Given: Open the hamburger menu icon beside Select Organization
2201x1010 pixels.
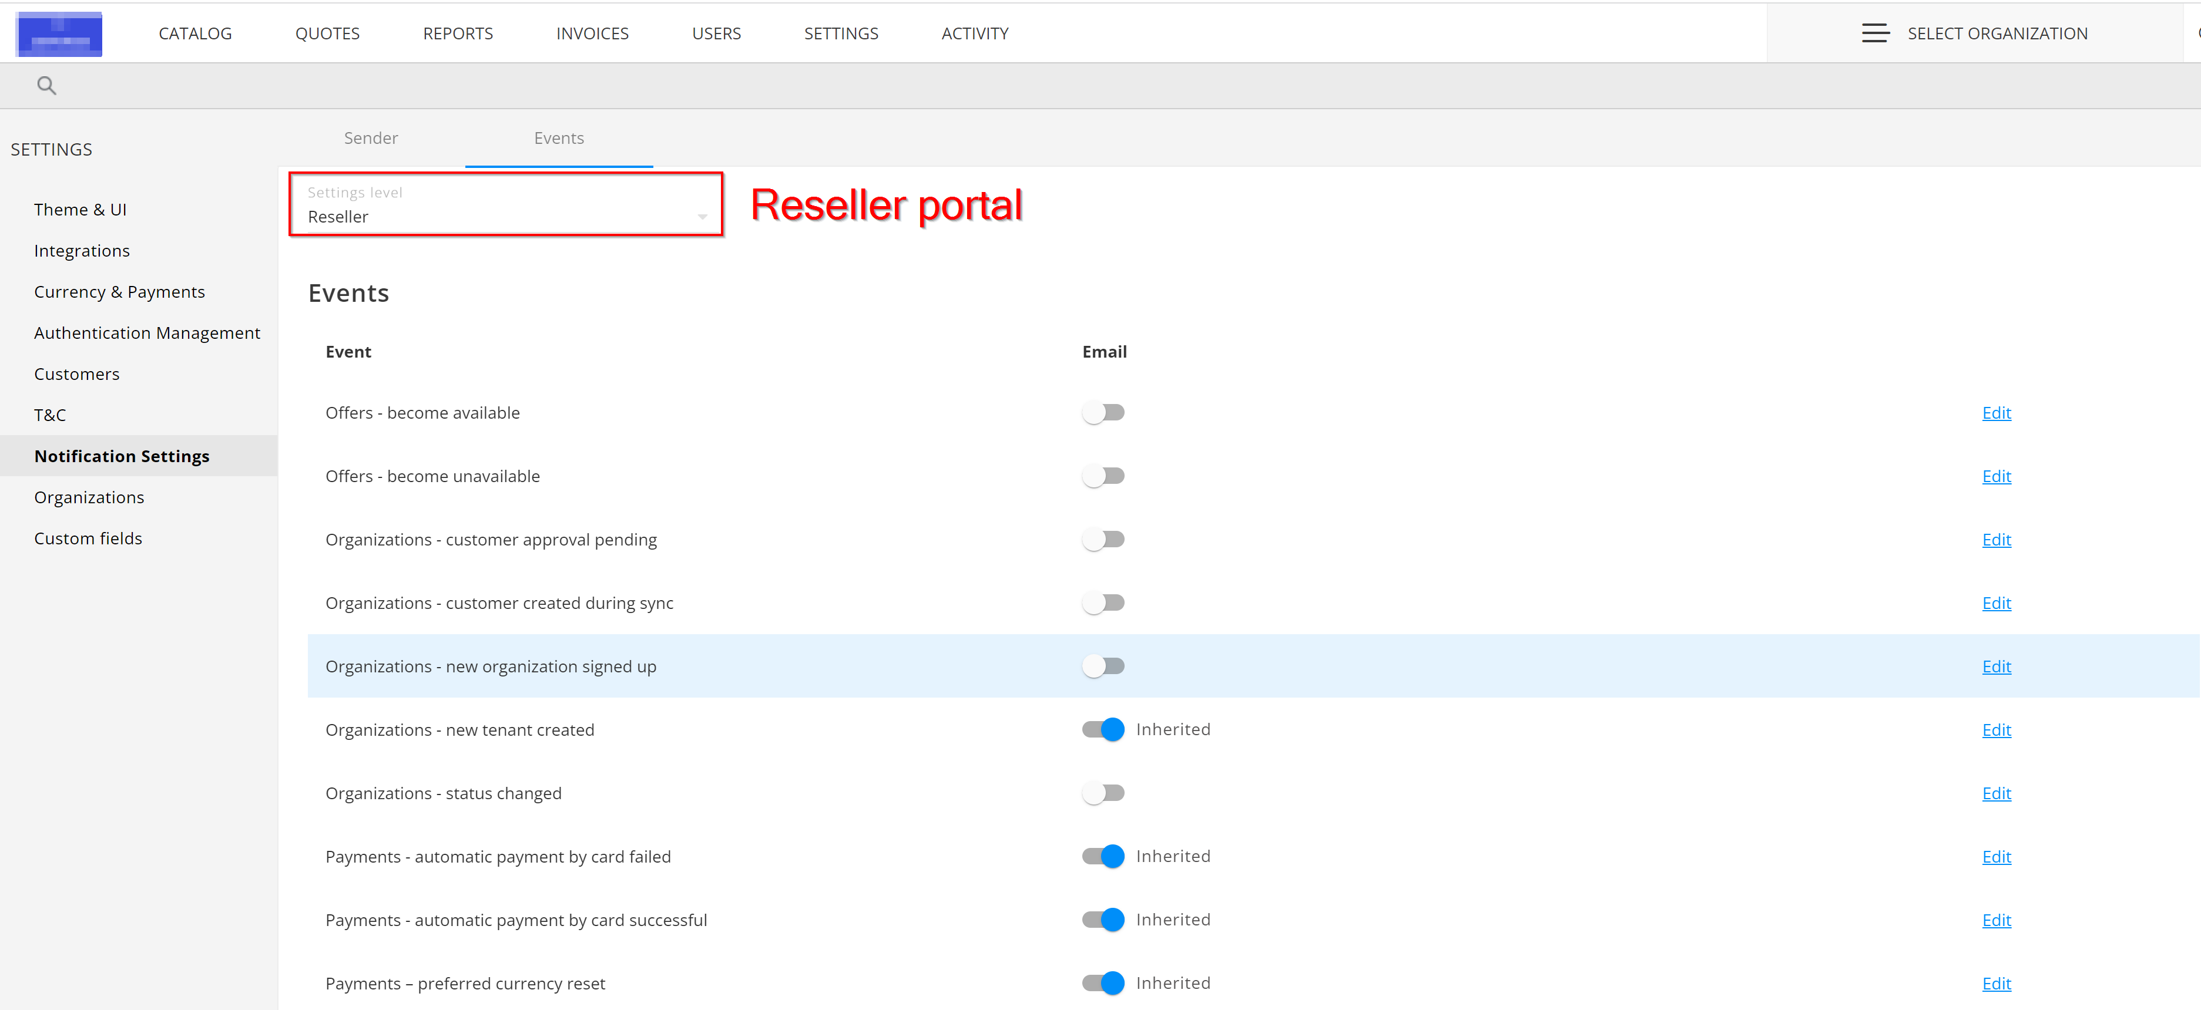Looking at the screenshot, I should (x=1874, y=33).
